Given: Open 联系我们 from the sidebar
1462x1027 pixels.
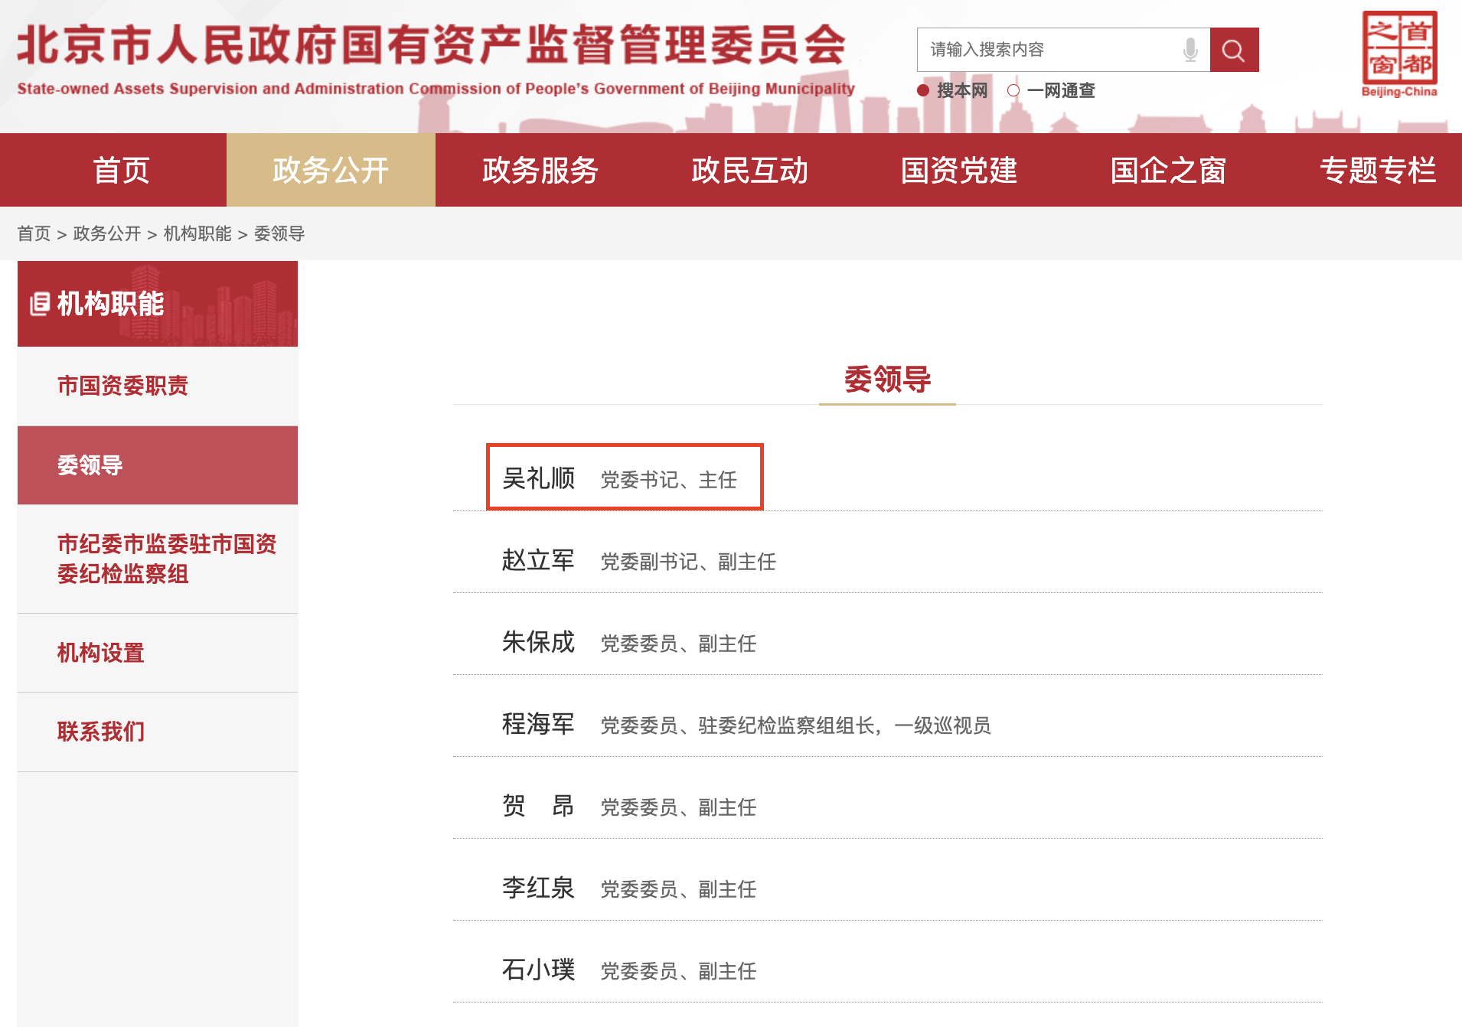Looking at the screenshot, I should 100,732.
